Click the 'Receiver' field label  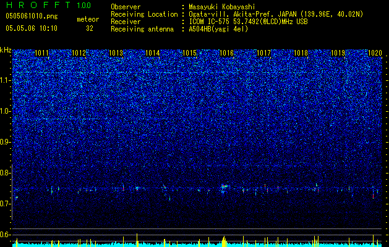click(x=126, y=22)
